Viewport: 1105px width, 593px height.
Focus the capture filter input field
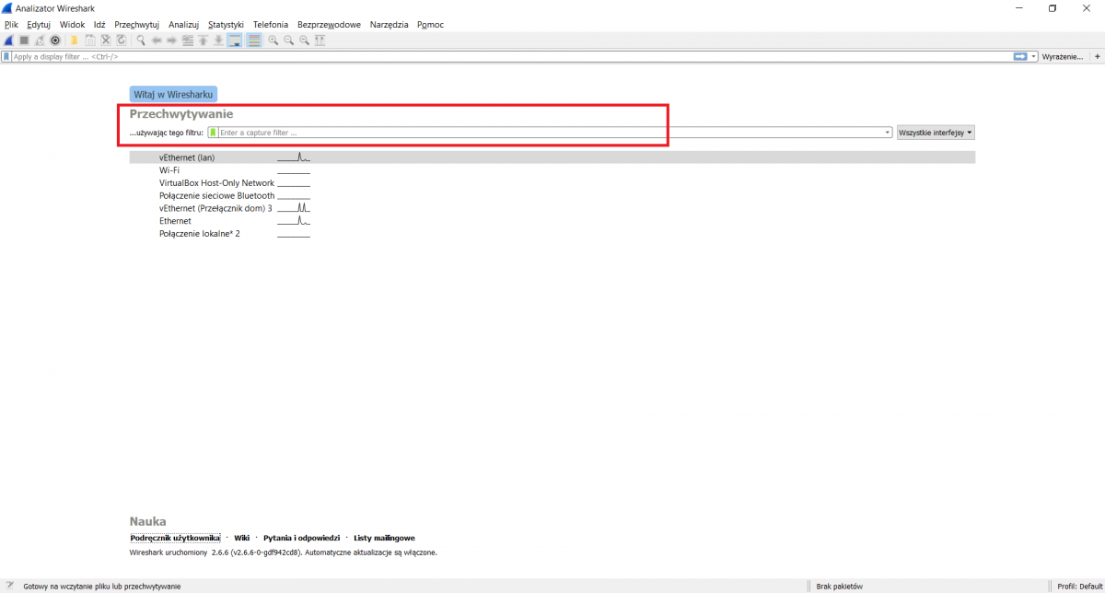551,133
